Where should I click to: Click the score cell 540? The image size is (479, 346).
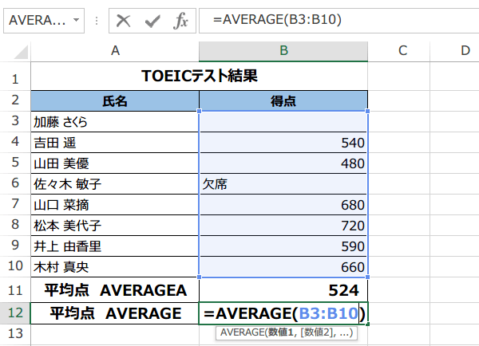click(x=283, y=143)
